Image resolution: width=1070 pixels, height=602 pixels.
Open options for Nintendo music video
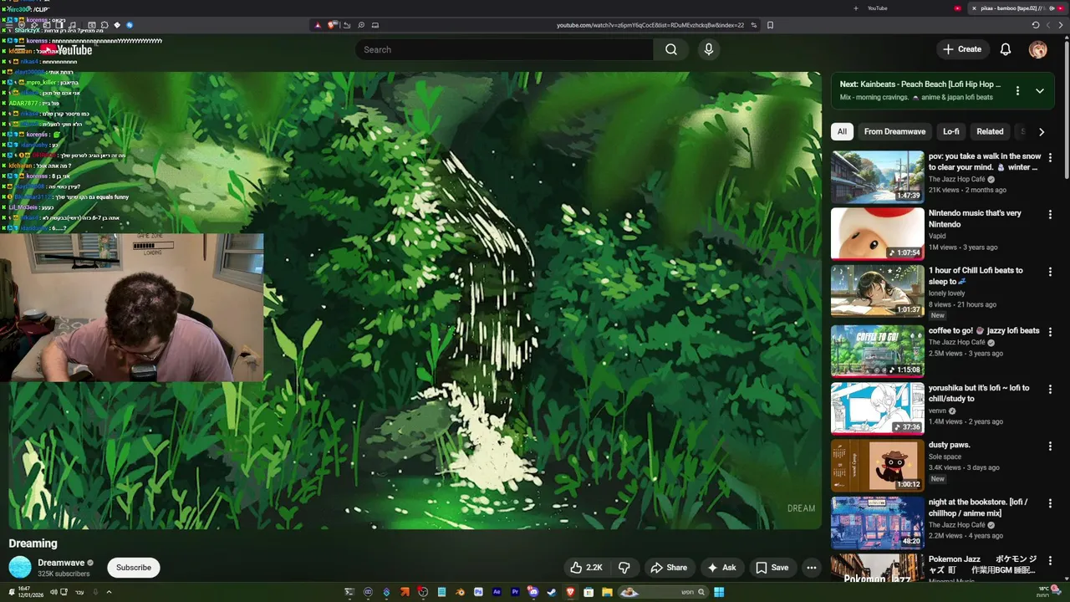1050,214
